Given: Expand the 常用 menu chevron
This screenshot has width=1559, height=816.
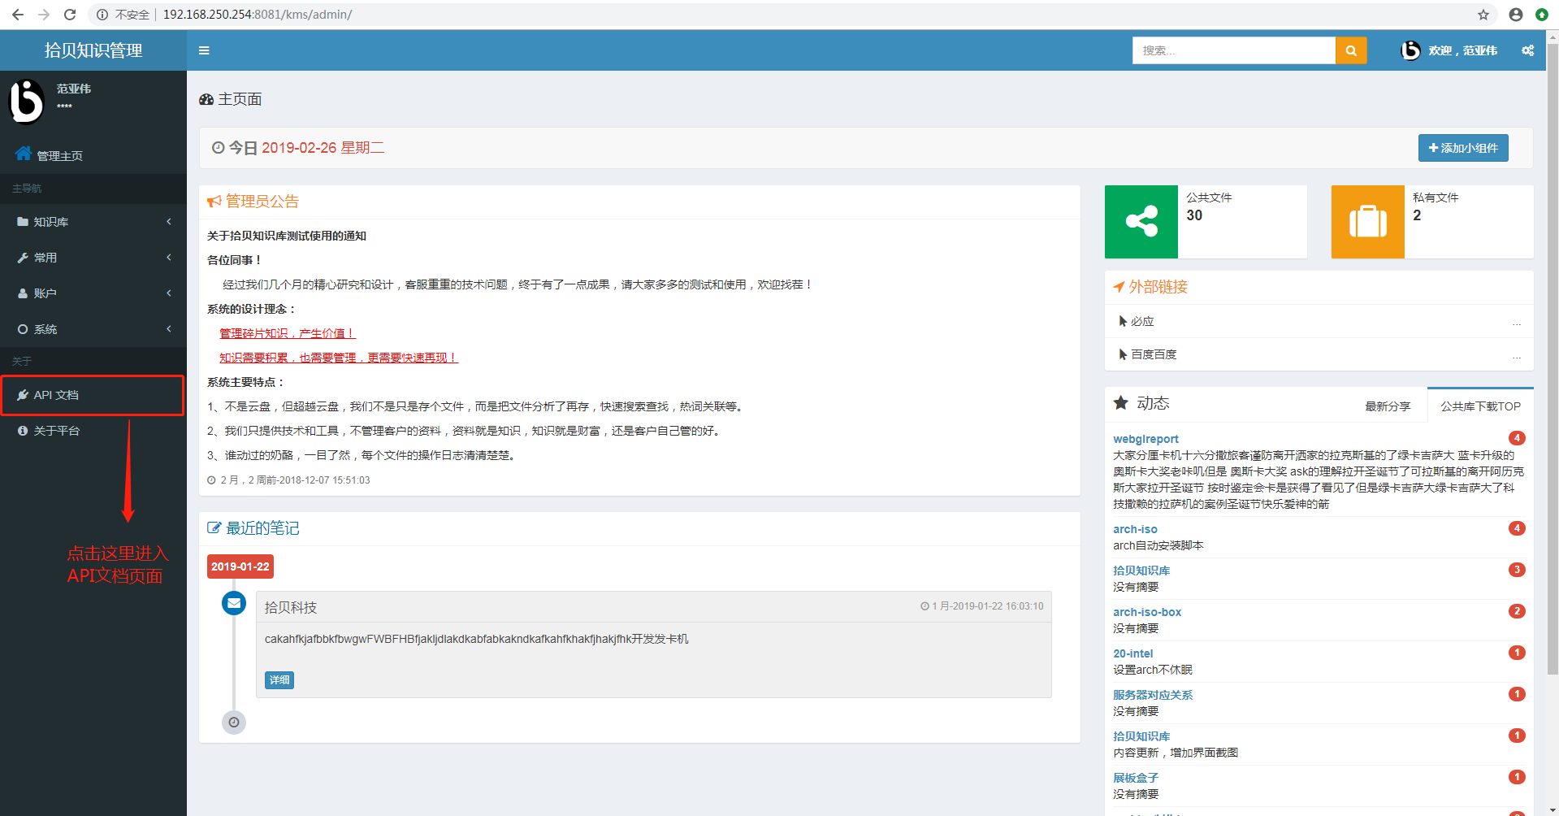Looking at the screenshot, I should point(169,258).
